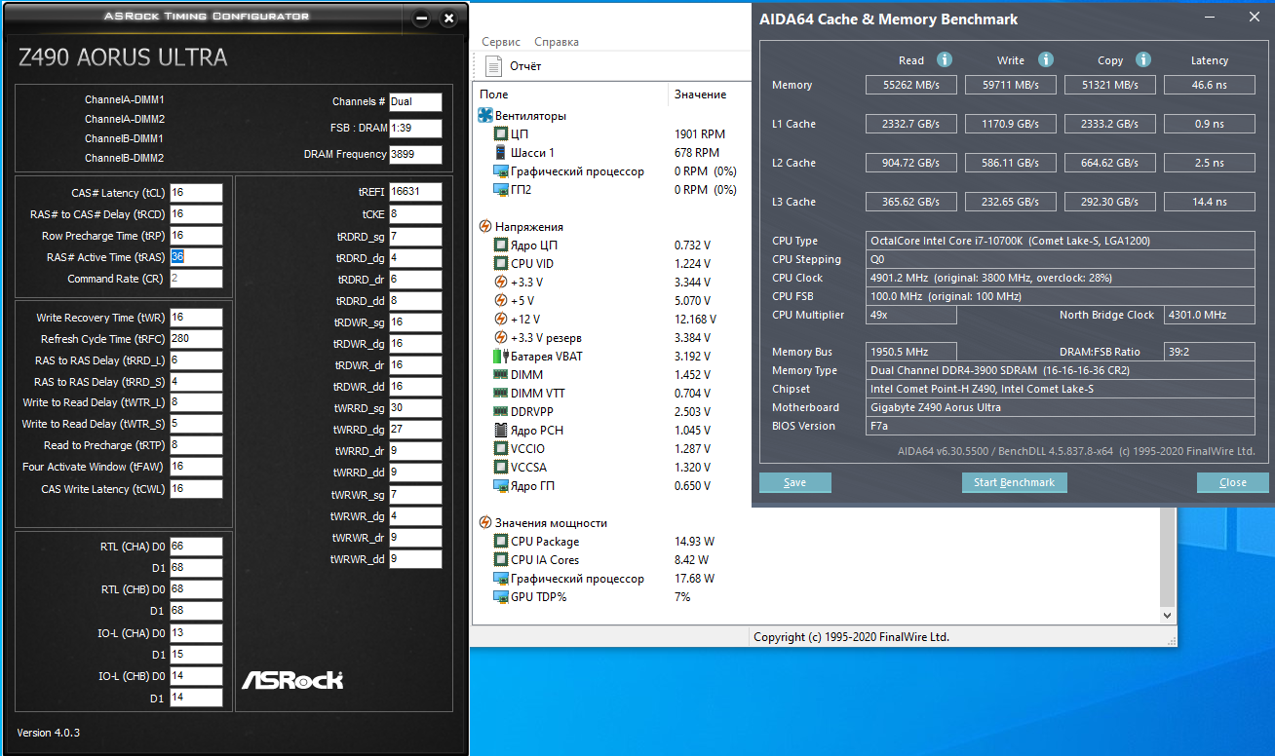Minimize the ASRock Timing Configurator window

point(422,18)
